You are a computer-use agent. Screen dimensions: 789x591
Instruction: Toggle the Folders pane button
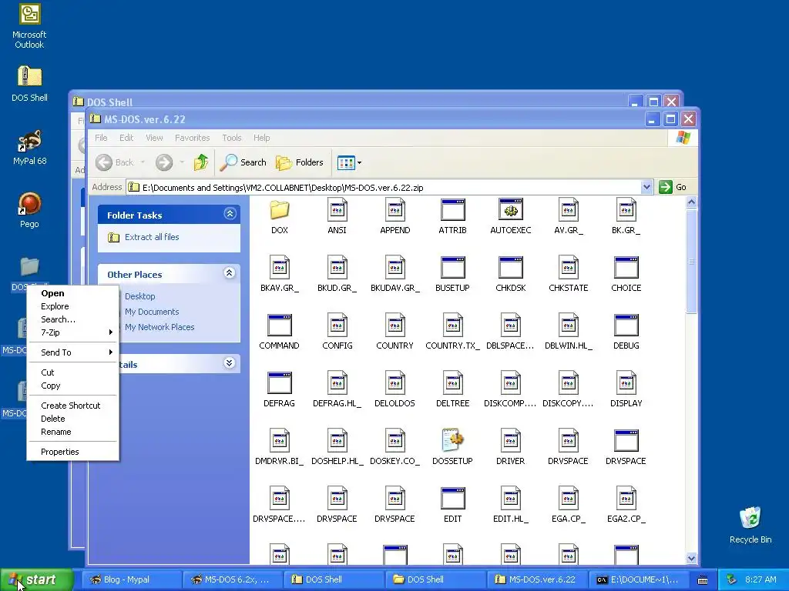click(x=300, y=162)
